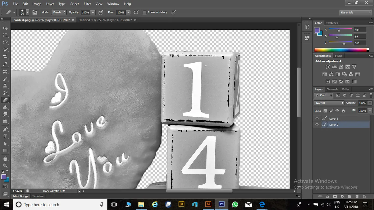Create a new layer from panel footer
The width and height of the screenshot is (374, 210).
[x=357, y=197]
